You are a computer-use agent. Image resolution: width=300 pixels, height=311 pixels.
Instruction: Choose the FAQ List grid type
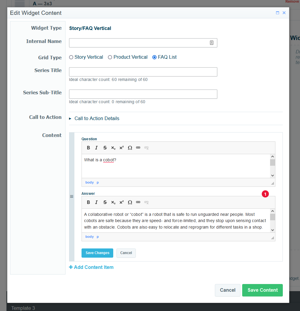[154, 57]
